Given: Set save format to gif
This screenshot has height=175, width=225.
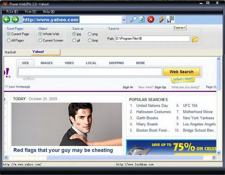Looking at the screenshot, I should coord(76,41).
